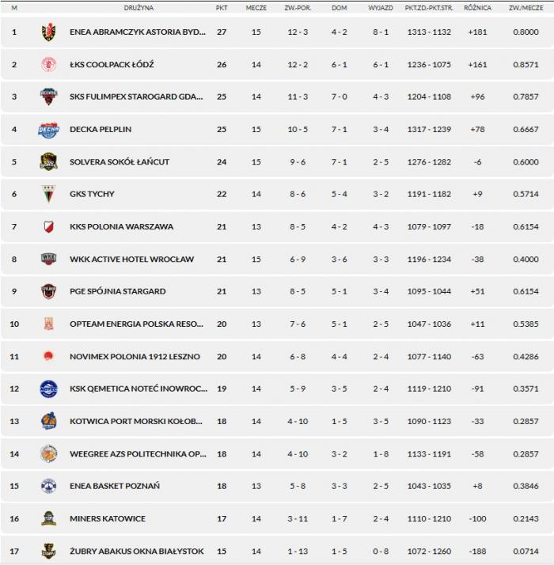Click the RÓŻNICA column header

coord(477,7)
